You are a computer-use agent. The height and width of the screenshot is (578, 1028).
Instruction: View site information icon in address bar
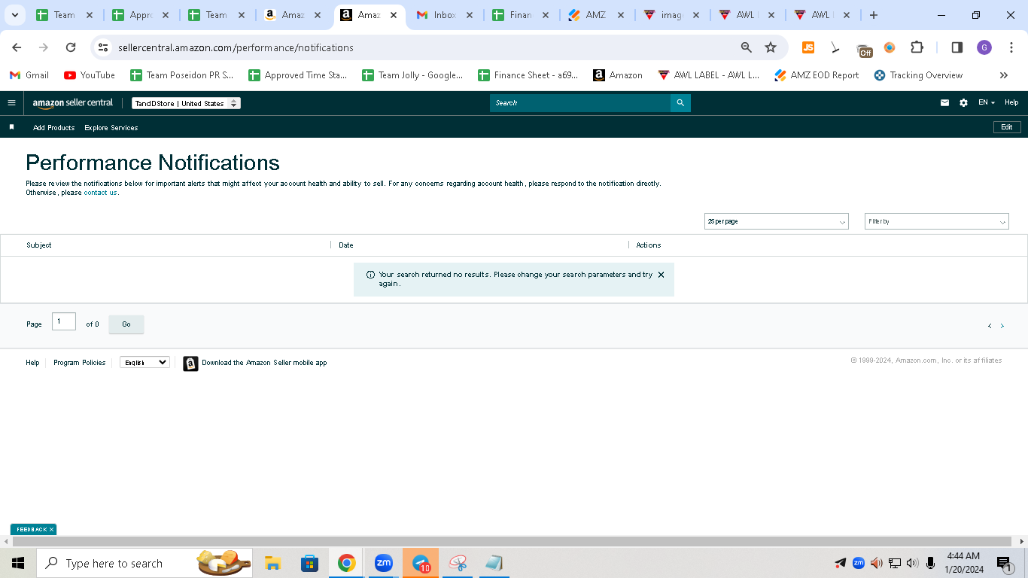tap(104, 47)
